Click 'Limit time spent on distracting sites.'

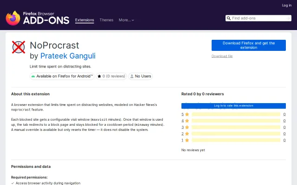coord(60,67)
